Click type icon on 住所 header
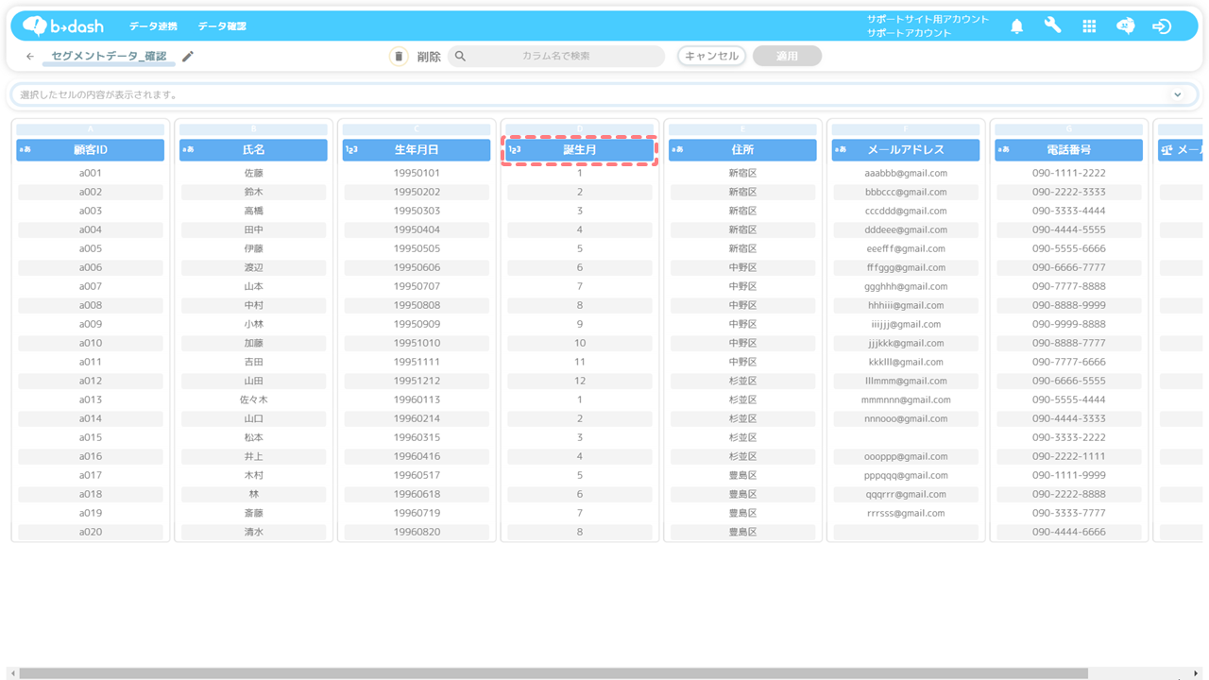 (677, 149)
